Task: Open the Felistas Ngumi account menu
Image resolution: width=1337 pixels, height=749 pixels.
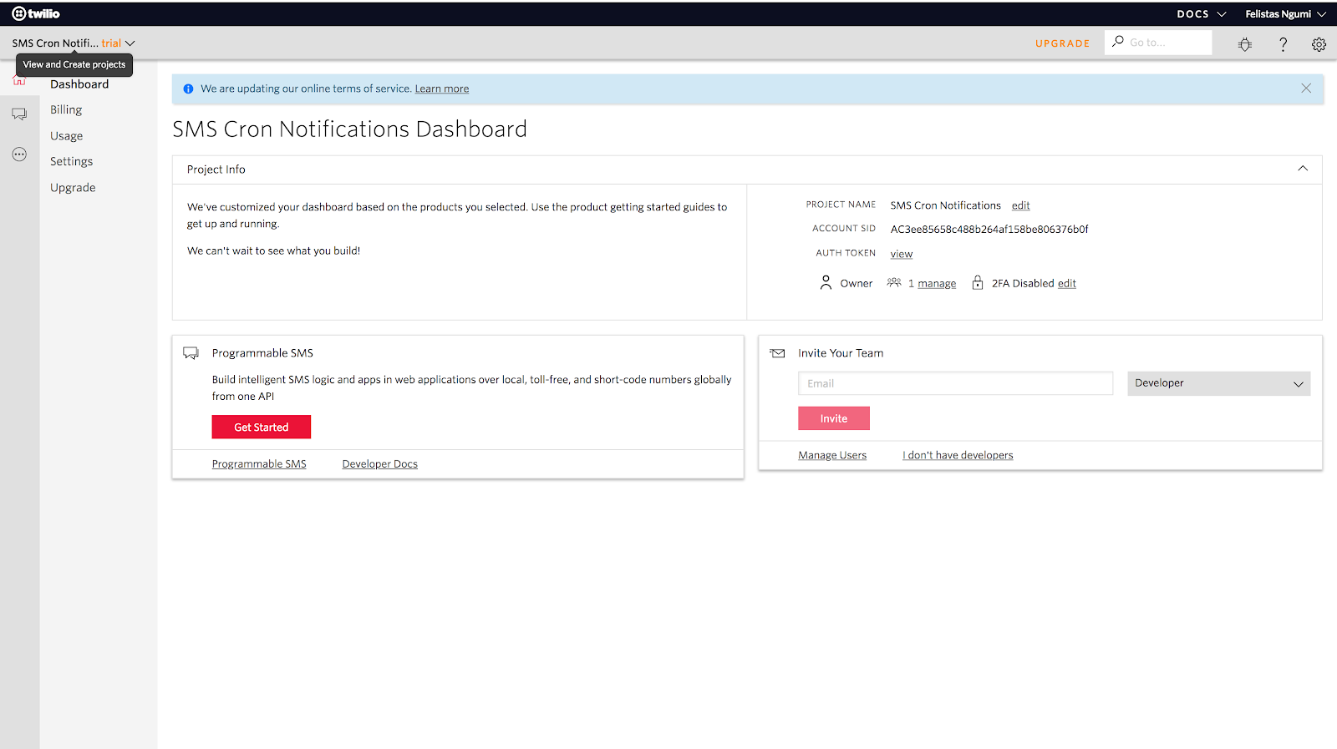Action: [x=1286, y=14]
